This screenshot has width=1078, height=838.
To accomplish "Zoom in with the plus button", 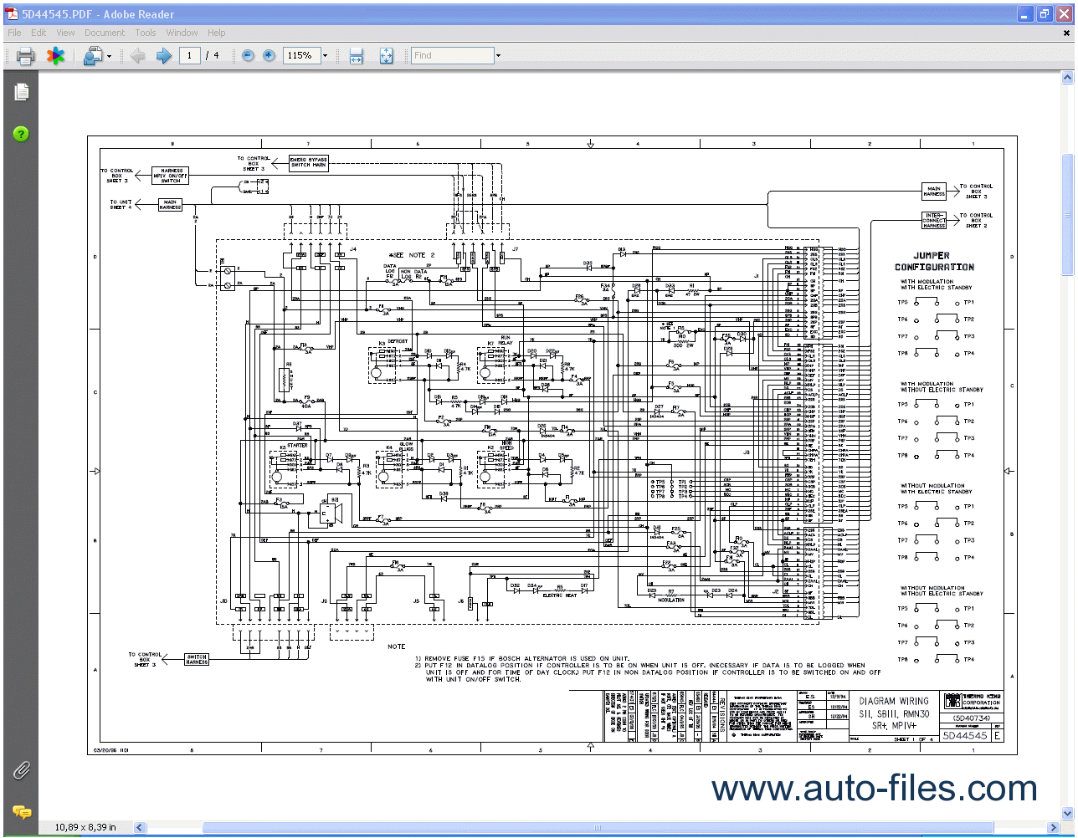I will click(269, 56).
